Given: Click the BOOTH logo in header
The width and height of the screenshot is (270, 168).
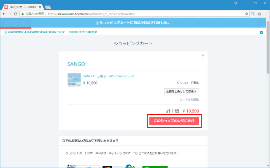Looking at the screenshot, I should coord(16,23).
